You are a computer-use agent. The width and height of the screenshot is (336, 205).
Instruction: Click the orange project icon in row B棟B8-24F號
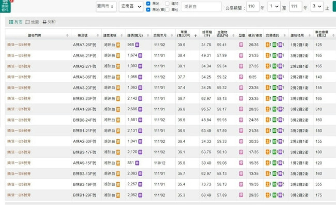[x=118, y=120]
